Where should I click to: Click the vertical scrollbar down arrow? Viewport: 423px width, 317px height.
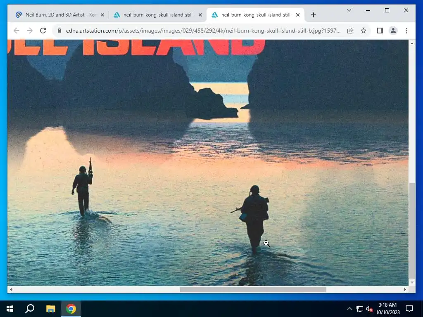click(x=412, y=282)
